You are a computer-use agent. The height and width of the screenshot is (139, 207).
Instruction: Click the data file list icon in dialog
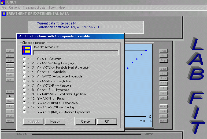point(27,50)
